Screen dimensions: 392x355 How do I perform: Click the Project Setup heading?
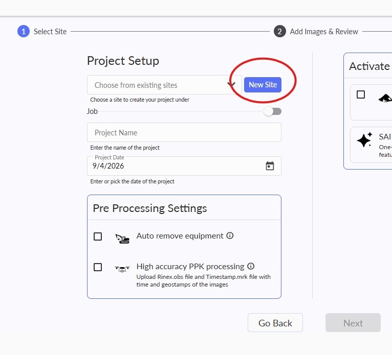click(x=123, y=61)
